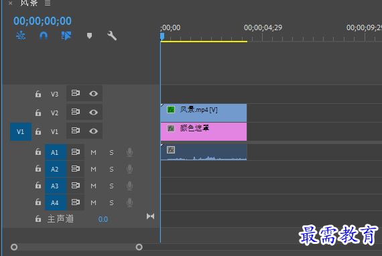
Task: Solo track A4
Action: click(111, 202)
